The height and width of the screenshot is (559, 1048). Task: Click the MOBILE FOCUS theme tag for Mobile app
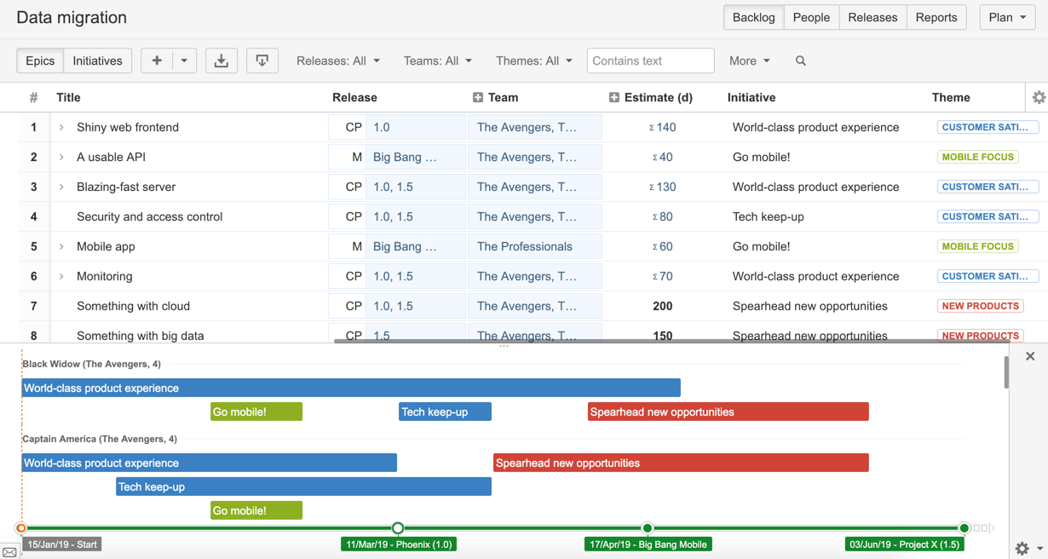coord(978,246)
